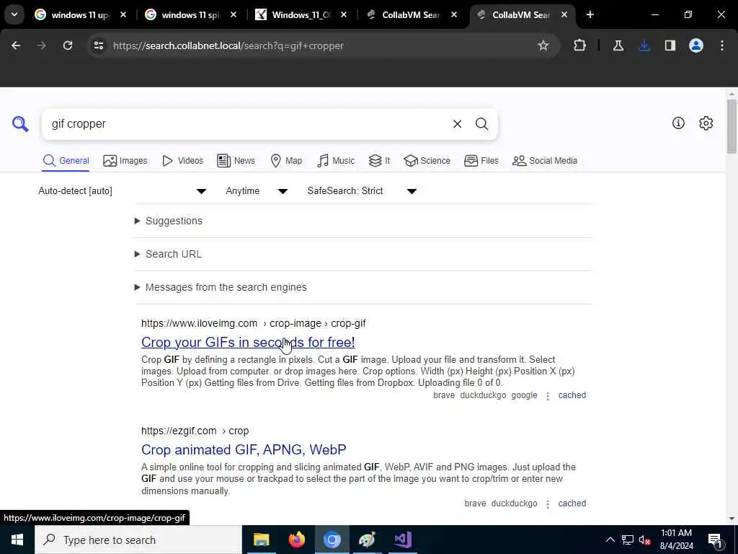The width and height of the screenshot is (738, 554).
Task: Submit search with magnifier button
Action: point(481,124)
